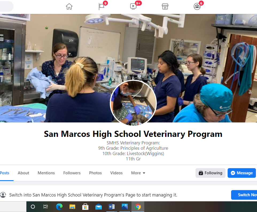257x212 pixels.
Task: Click the Facebook search field
Action: click(x=7, y=7)
